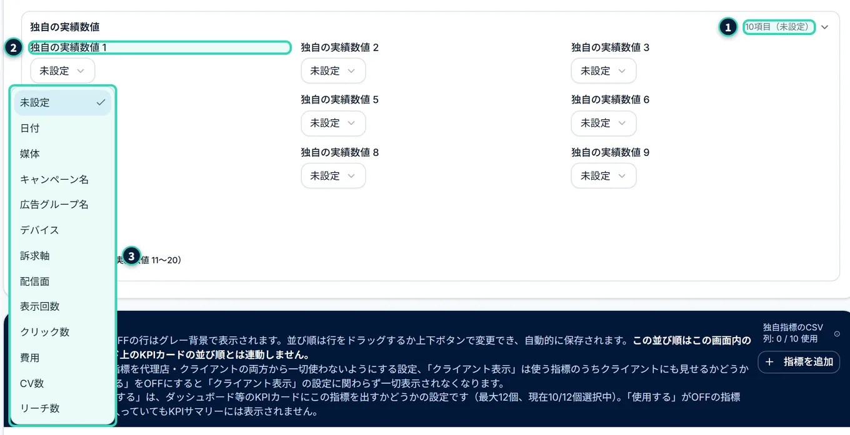Click the 独自の実績数値 9 label
Viewport: 850px width, 435px height.
[x=611, y=152]
